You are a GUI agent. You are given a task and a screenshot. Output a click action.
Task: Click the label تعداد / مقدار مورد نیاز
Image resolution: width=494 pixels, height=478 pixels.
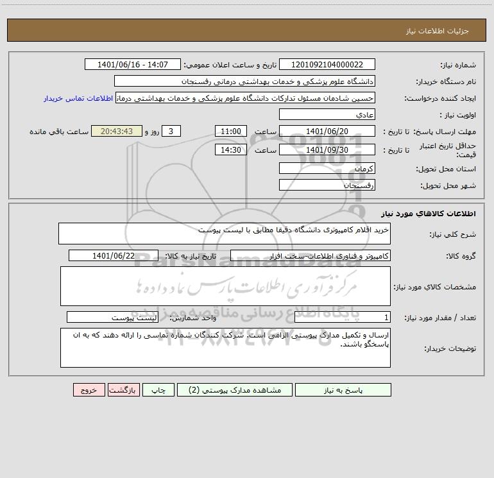coord(440,318)
